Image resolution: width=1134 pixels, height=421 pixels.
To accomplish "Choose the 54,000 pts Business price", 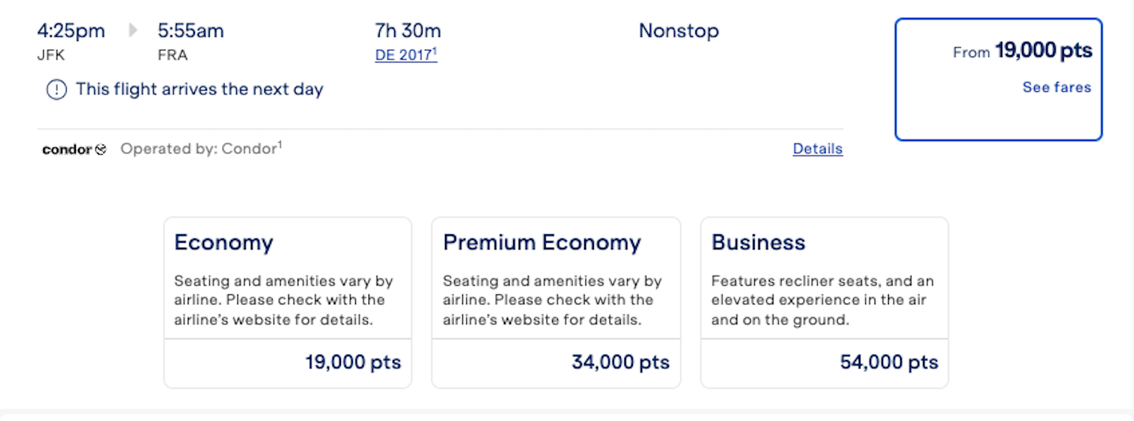I will (889, 362).
